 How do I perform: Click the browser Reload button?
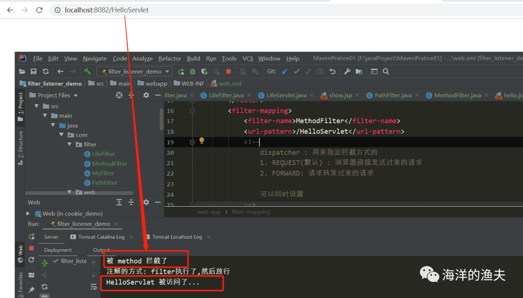[39, 10]
